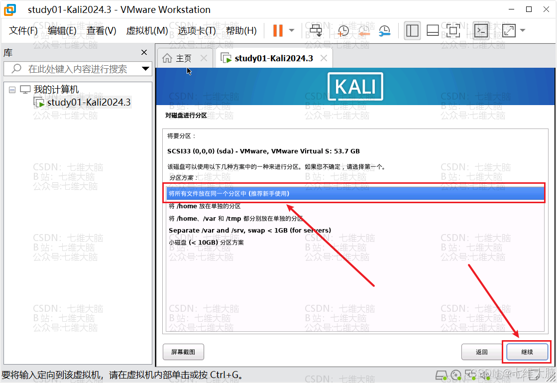The image size is (557, 383).
Task: Open the power options dropdown arrow
Action: point(292,30)
